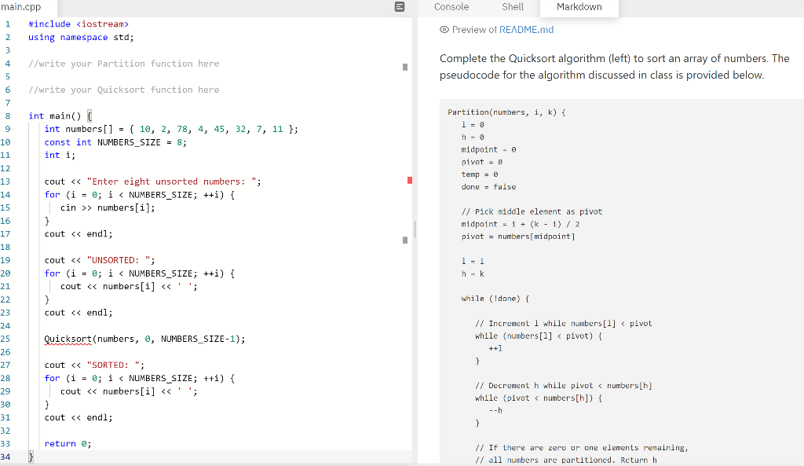This screenshot has width=804, height=466.
Task: Open the main.cpp file tab
Action: 21,7
